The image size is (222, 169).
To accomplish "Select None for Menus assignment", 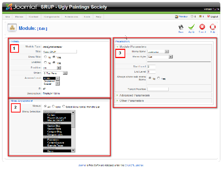I will [x=53, y=106].
